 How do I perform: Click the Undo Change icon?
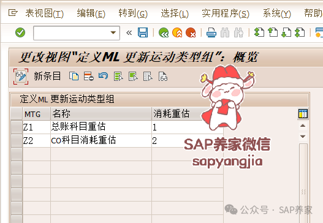pos(103,76)
